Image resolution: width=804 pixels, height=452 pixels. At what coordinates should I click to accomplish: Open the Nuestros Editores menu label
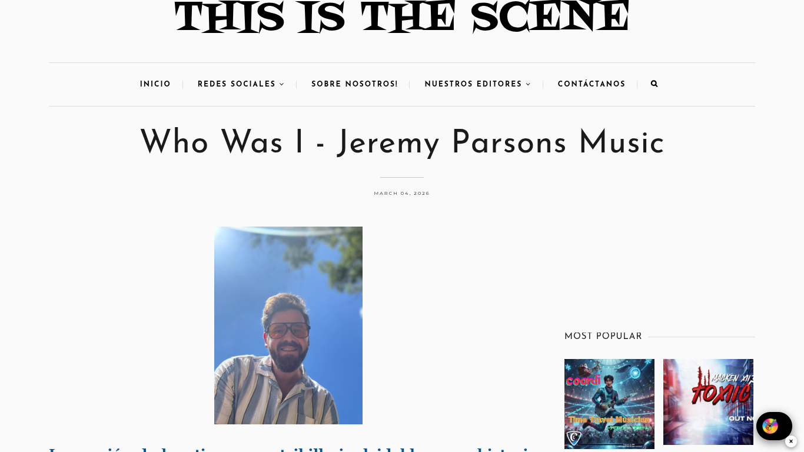473,84
